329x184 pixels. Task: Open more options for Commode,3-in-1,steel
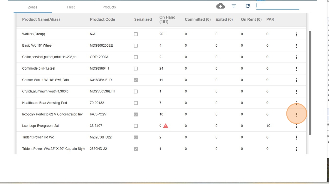[x=297, y=69]
